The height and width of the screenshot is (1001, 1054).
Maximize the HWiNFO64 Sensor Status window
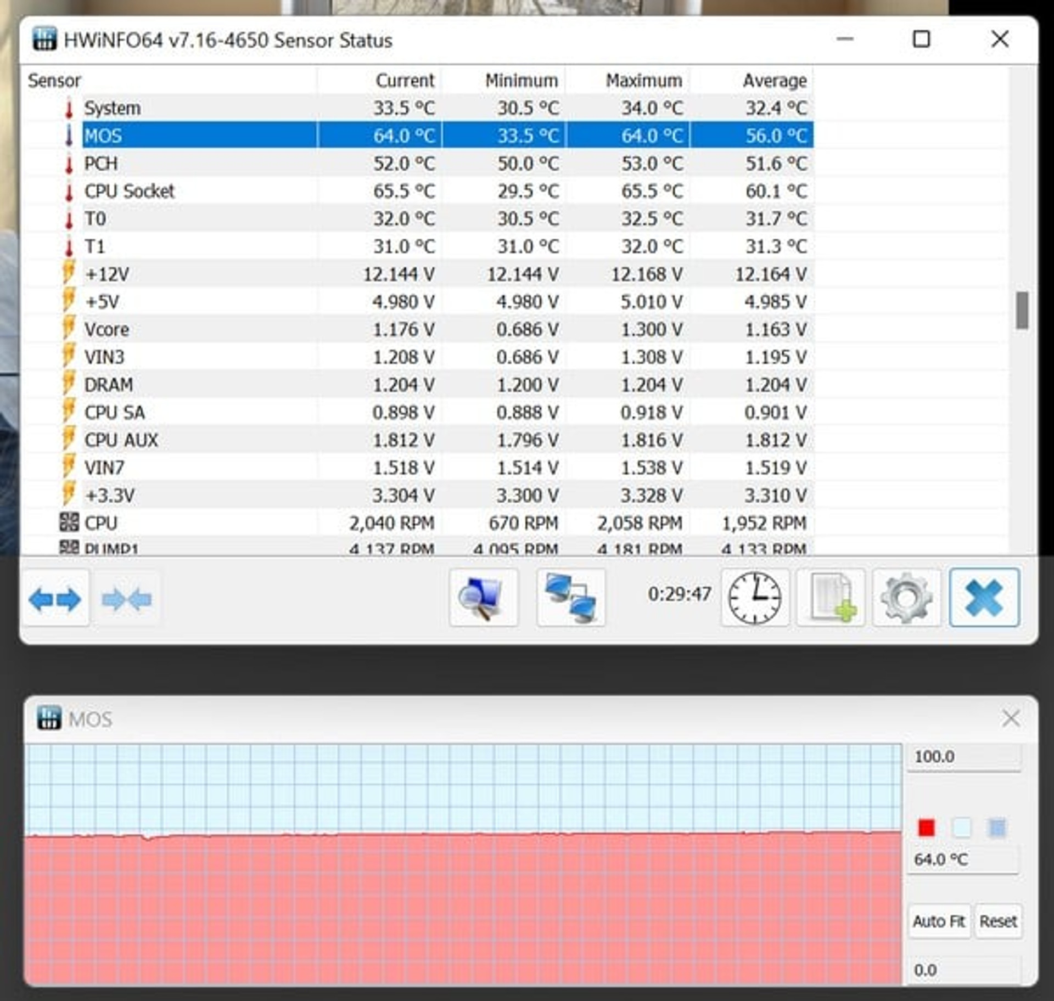[x=922, y=40]
